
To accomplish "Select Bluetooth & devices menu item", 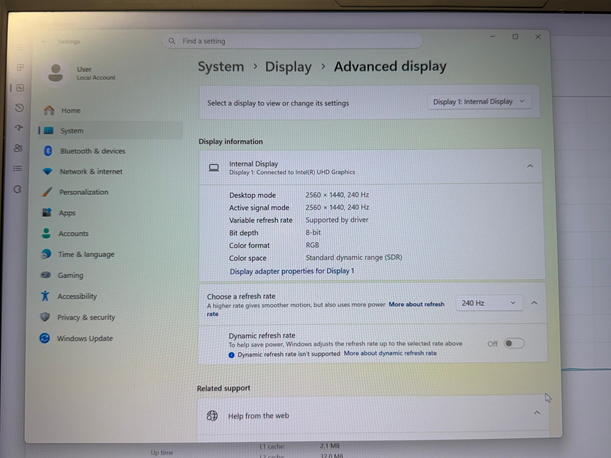I will pos(93,151).
